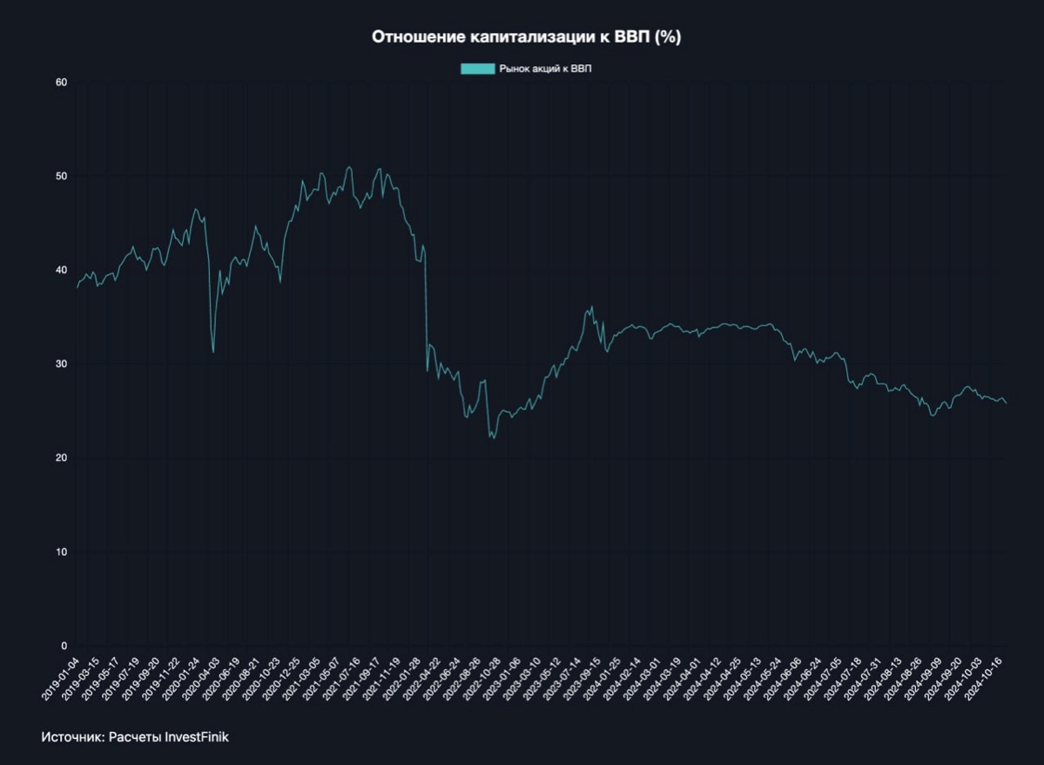The width and height of the screenshot is (1044, 765).
Task: Click the x-axis date 2022-01-28
Action: [x=401, y=679]
